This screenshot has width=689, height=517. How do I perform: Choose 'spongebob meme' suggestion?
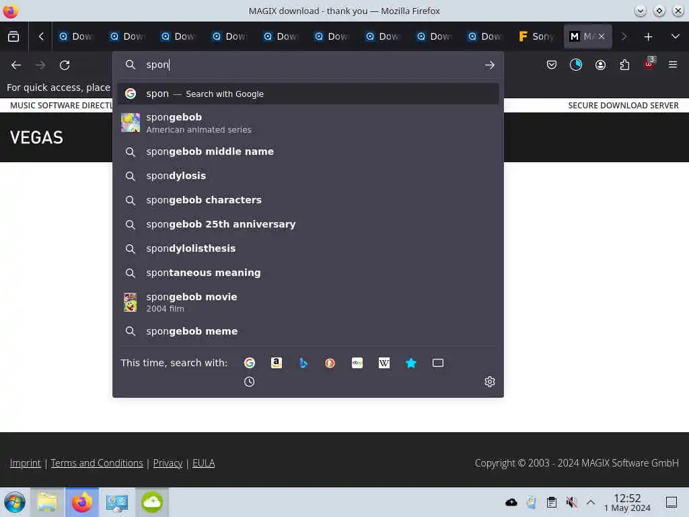pyautogui.click(x=308, y=331)
